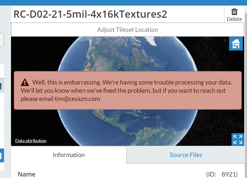
Task: Click the trash icon beside the upper sidebar asset
Action: click(x=1, y=86)
